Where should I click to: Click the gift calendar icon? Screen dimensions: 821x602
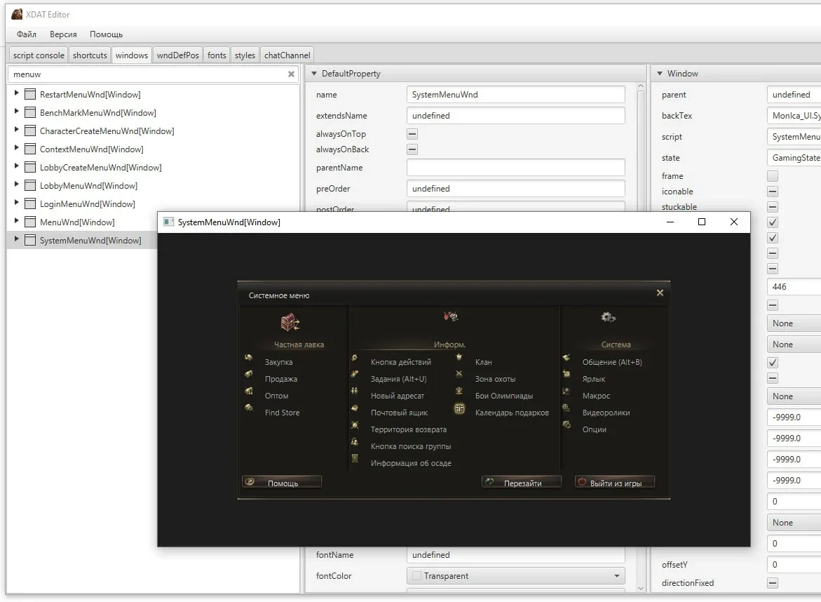pos(459,408)
